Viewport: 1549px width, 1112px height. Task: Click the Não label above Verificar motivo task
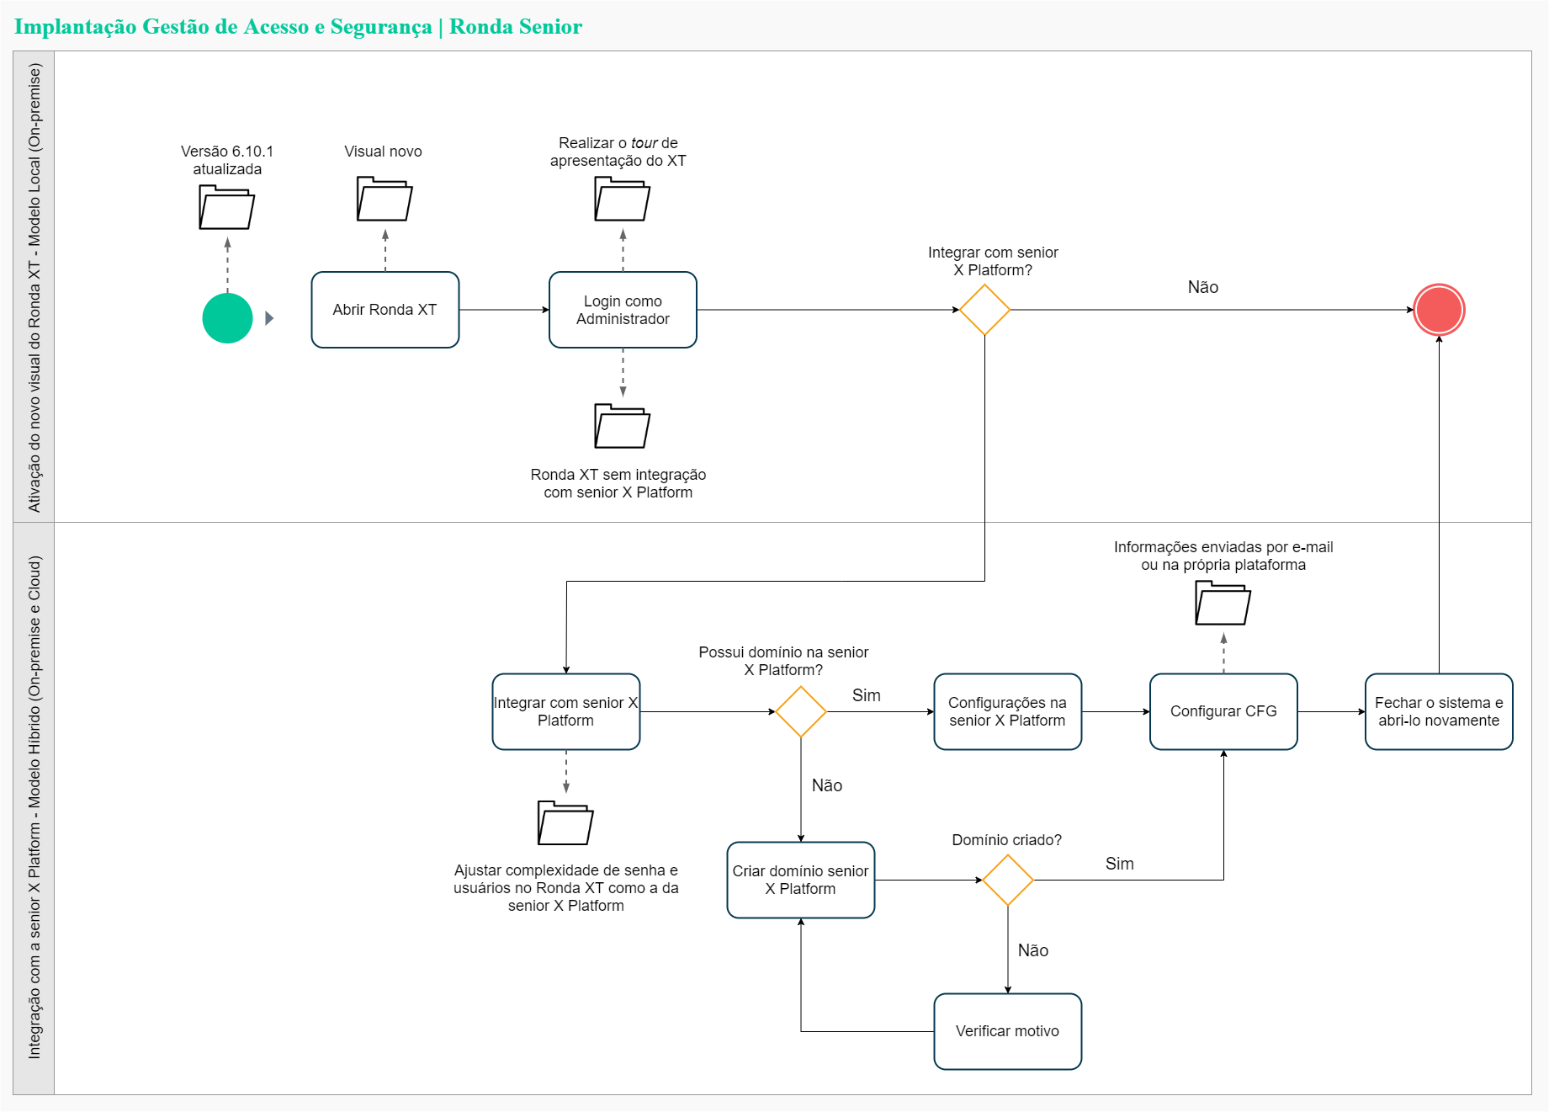tap(1033, 950)
